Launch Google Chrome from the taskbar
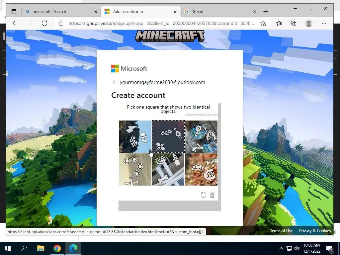The width and height of the screenshot is (340, 255). click(57, 248)
